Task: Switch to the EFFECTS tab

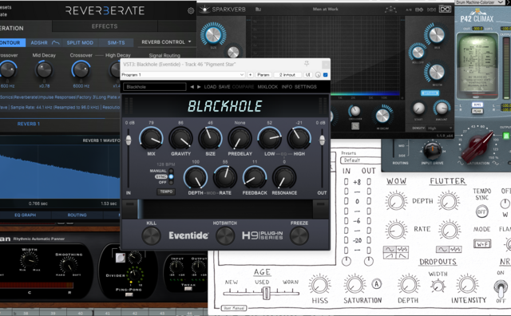Action: tap(105, 26)
